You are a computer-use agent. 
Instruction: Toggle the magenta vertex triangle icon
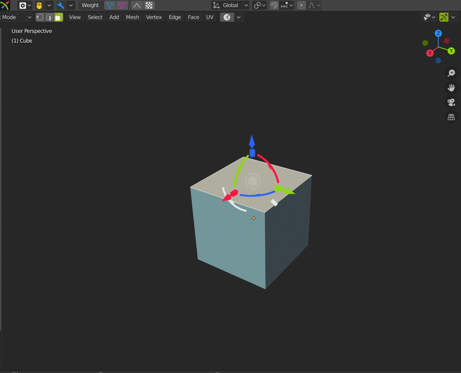click(x=122, y=6)
